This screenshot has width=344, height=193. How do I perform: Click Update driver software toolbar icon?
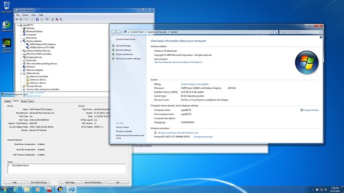(53, 19)
